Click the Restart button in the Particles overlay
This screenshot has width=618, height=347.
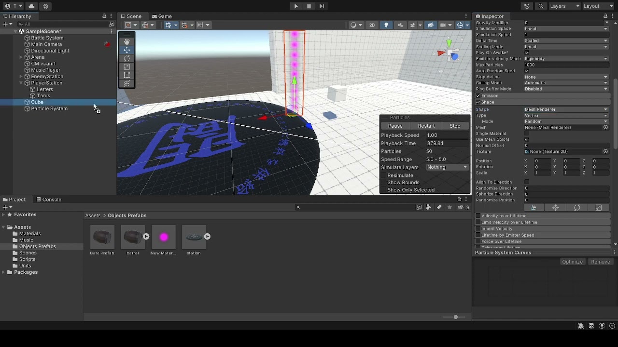(x=426, y=126)
